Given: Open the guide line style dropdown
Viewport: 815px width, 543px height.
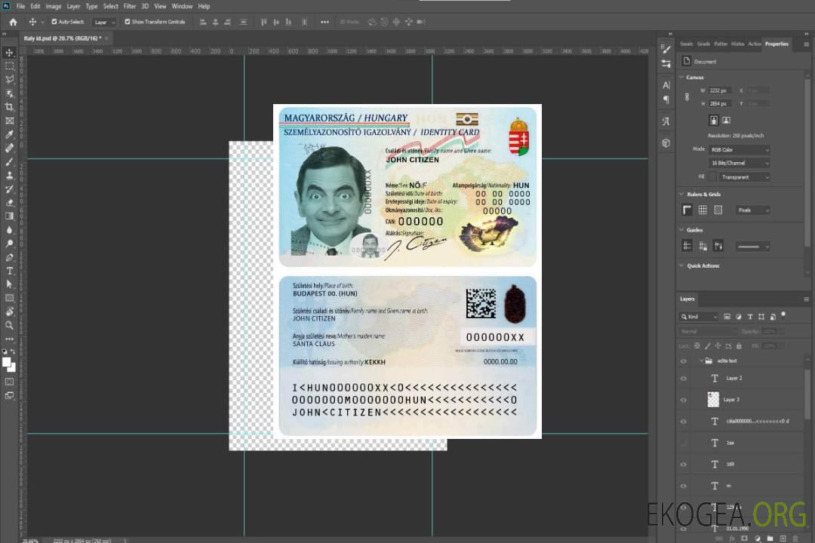Looking at the screenshot, I should (752, 247).
